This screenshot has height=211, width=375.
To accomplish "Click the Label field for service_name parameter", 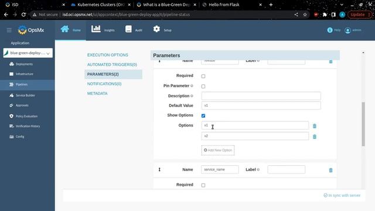I will tap(287, 169).
